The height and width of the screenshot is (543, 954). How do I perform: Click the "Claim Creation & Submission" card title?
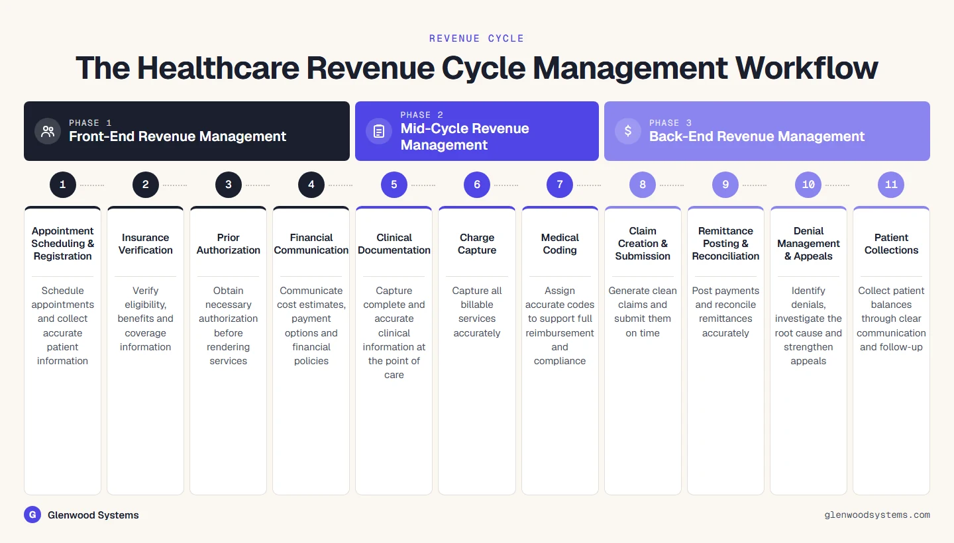(x=643, y=244)
